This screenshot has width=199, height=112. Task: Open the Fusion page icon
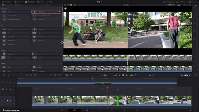99,110
